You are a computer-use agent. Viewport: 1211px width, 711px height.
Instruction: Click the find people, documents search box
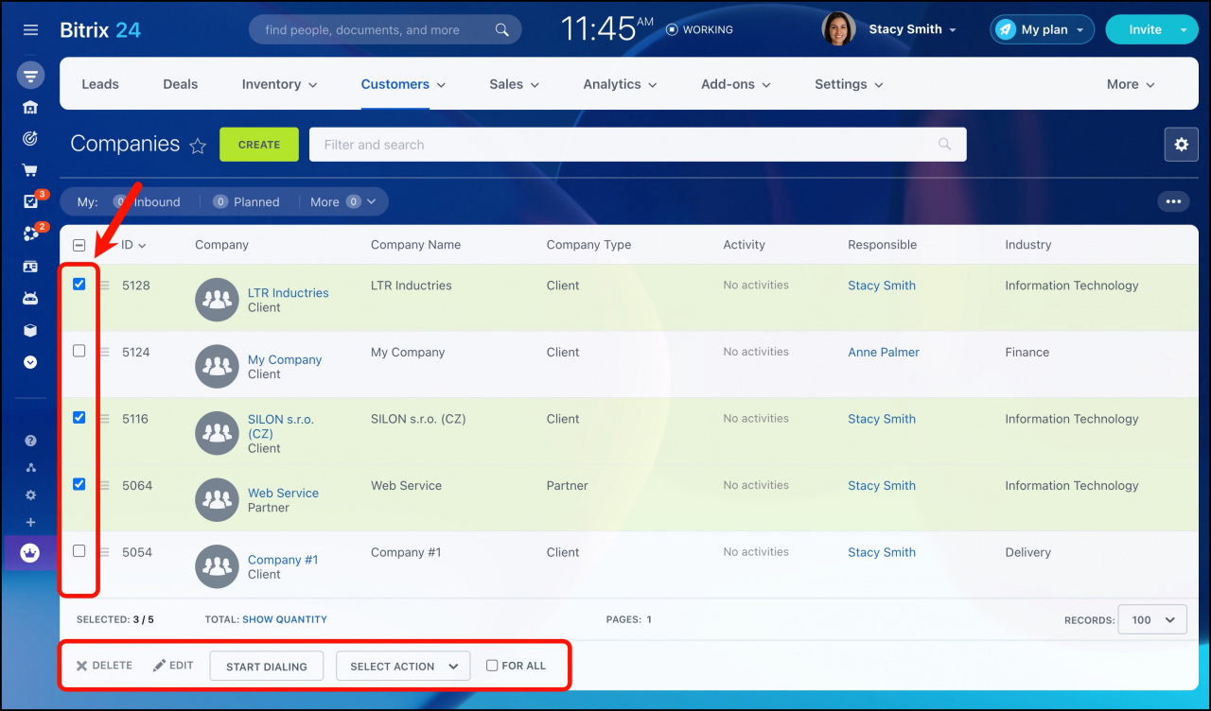(385, 29)
